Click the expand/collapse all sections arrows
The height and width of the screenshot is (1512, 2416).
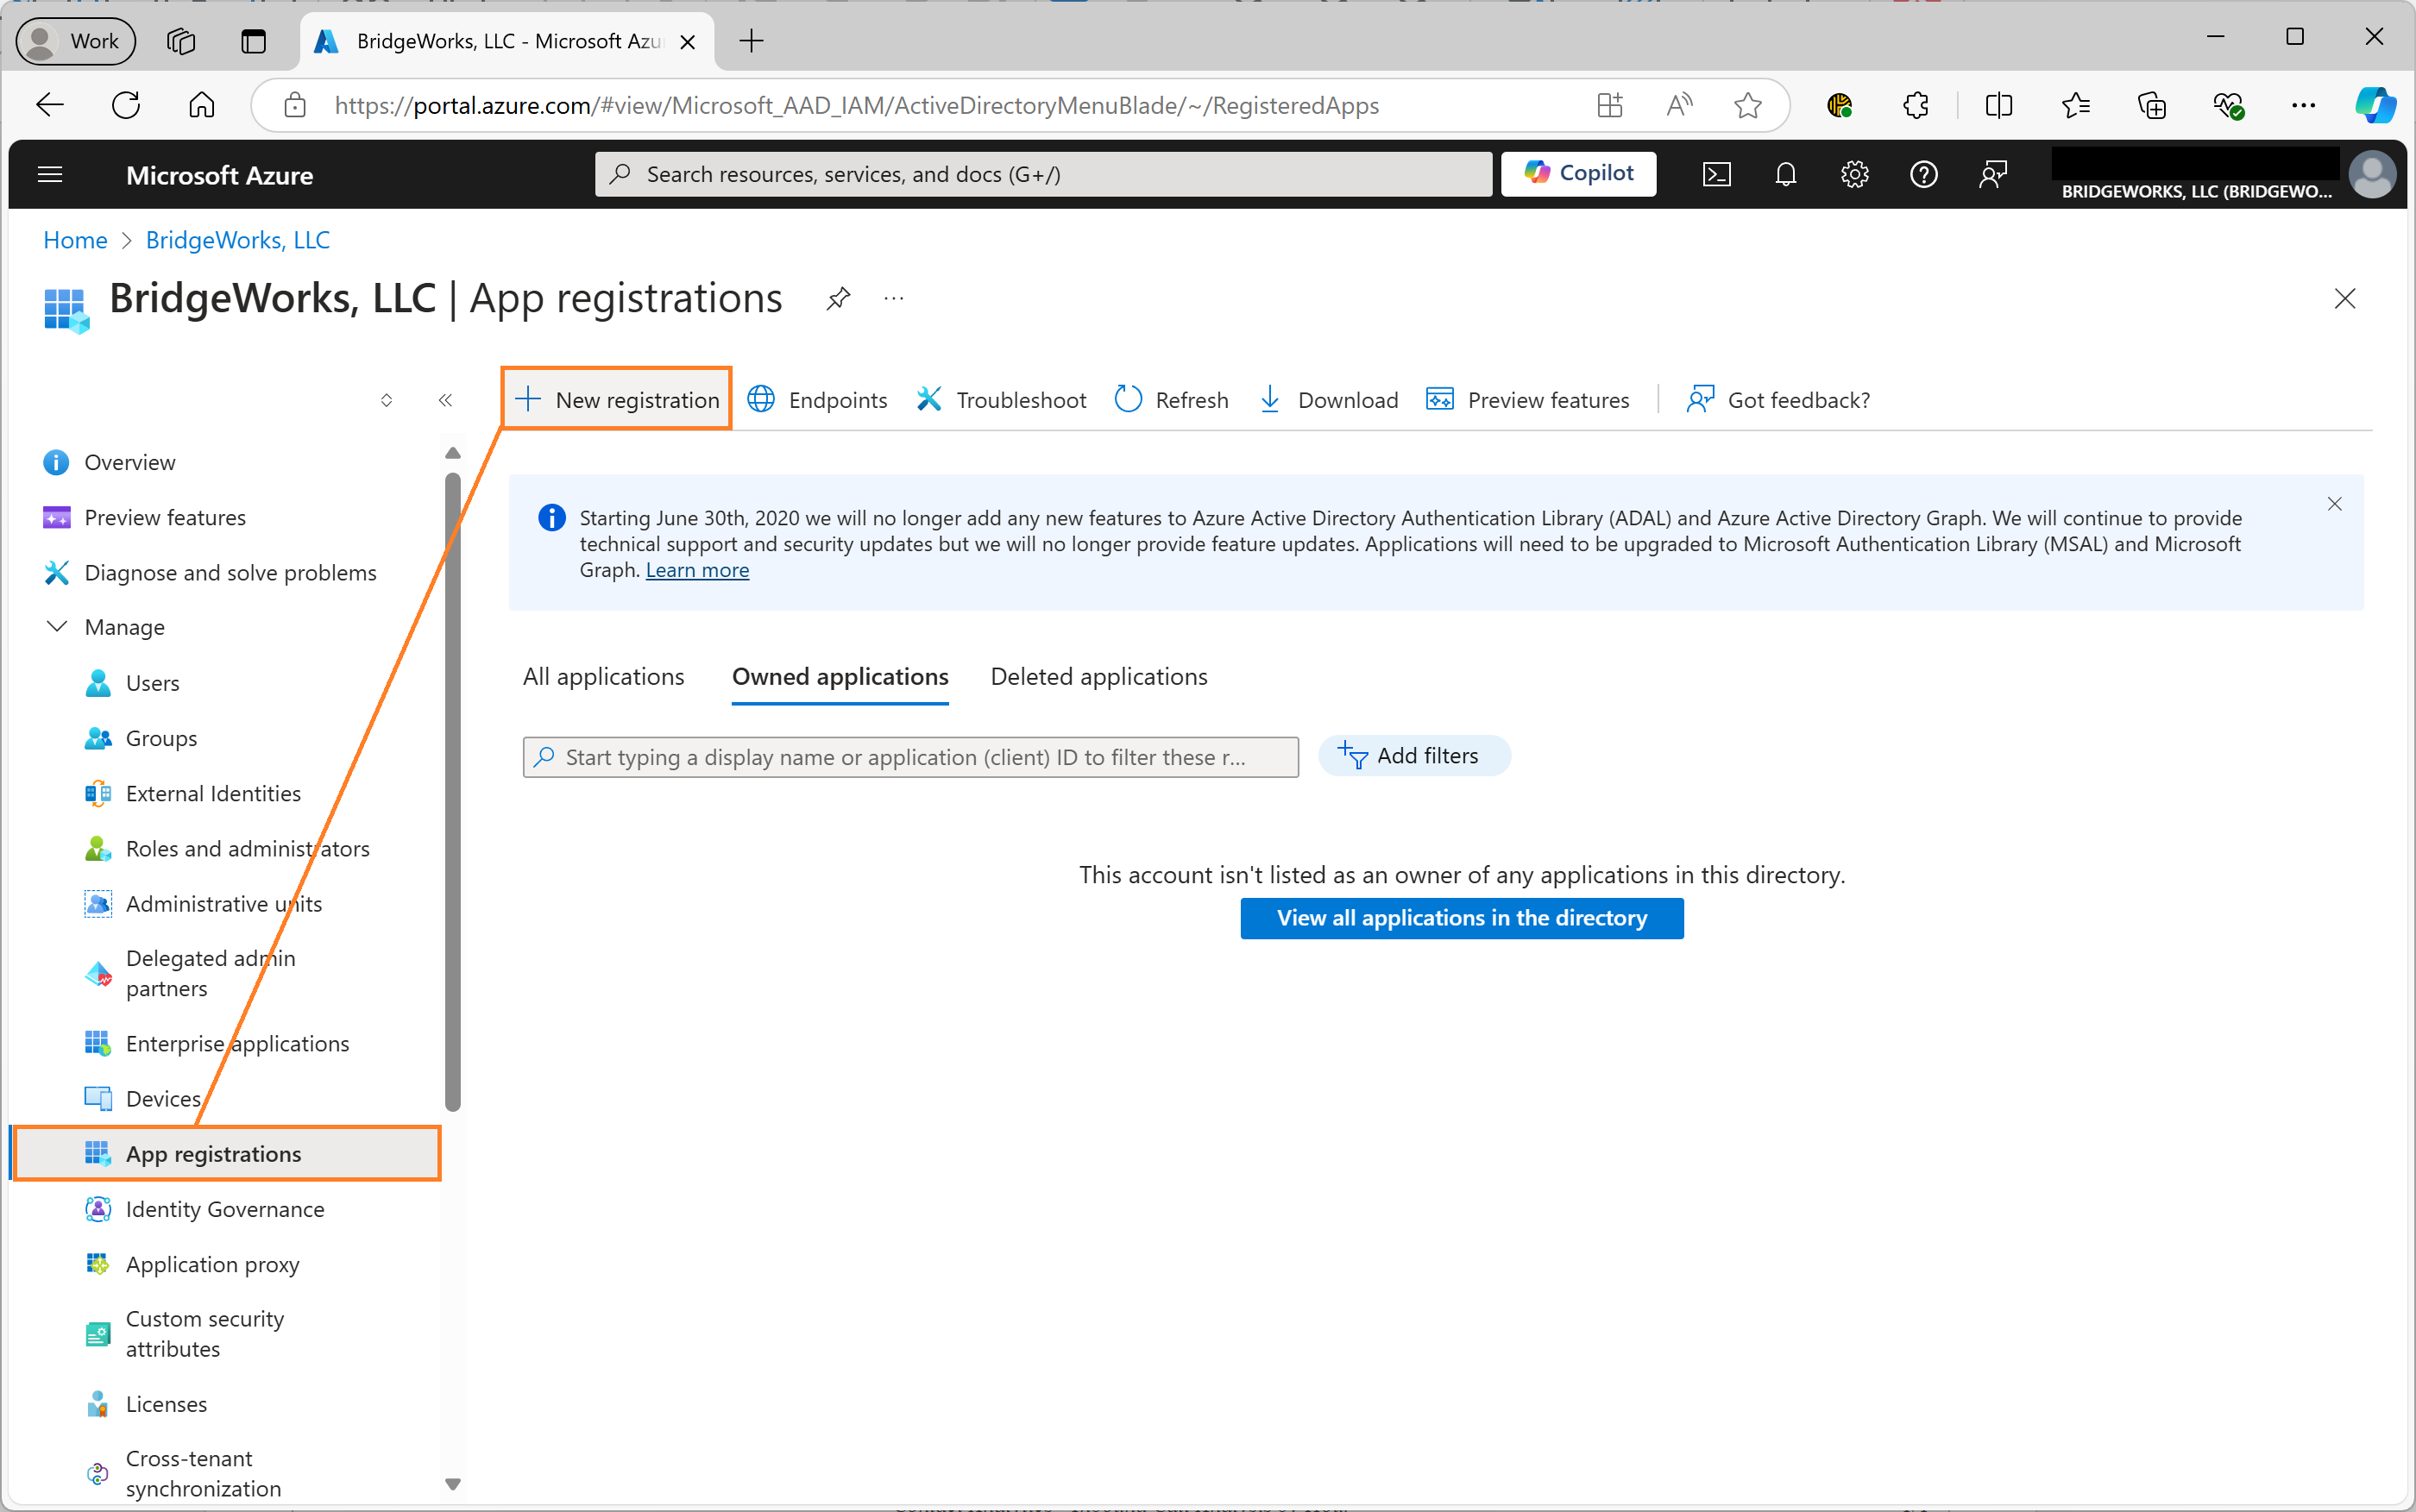387,400
